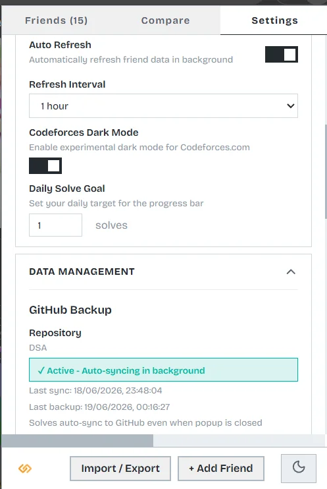This screenshot has height=489, width=327.
Task: Click the 'solves' unit text
Action: click(111, 225)
